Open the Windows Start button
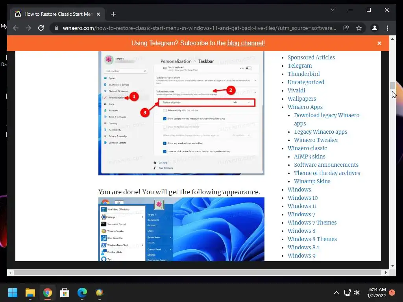The height and width of the screenshot is (302, 403). tap(13, 293)
